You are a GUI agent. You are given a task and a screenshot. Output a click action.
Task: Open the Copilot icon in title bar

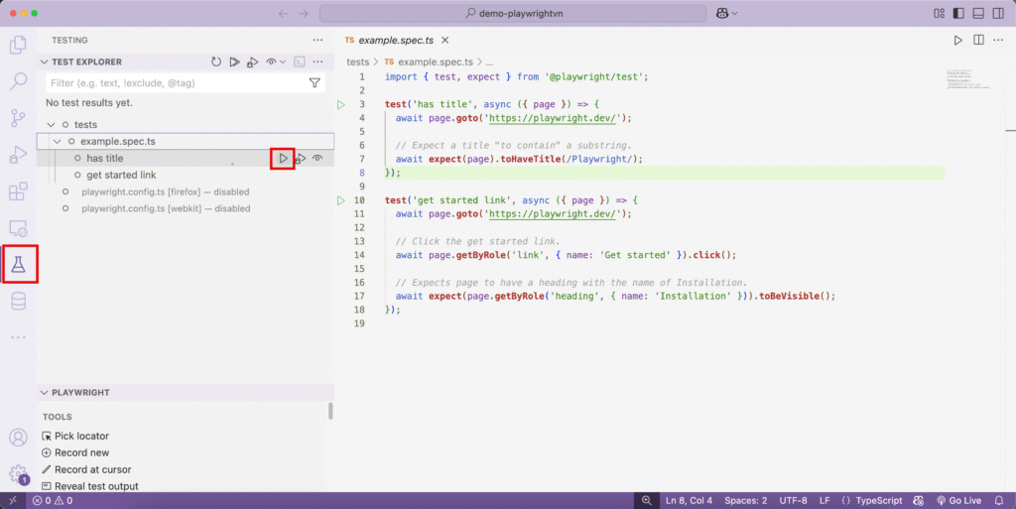click(722, 13)
